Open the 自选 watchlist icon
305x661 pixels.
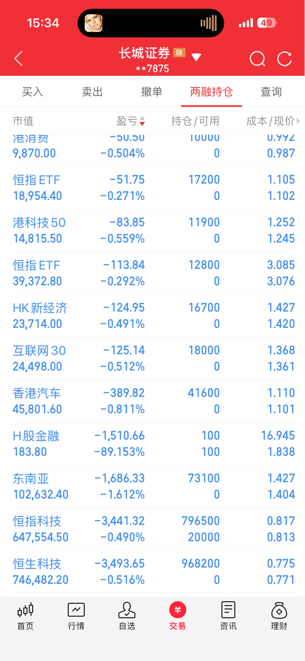point(127,610)
